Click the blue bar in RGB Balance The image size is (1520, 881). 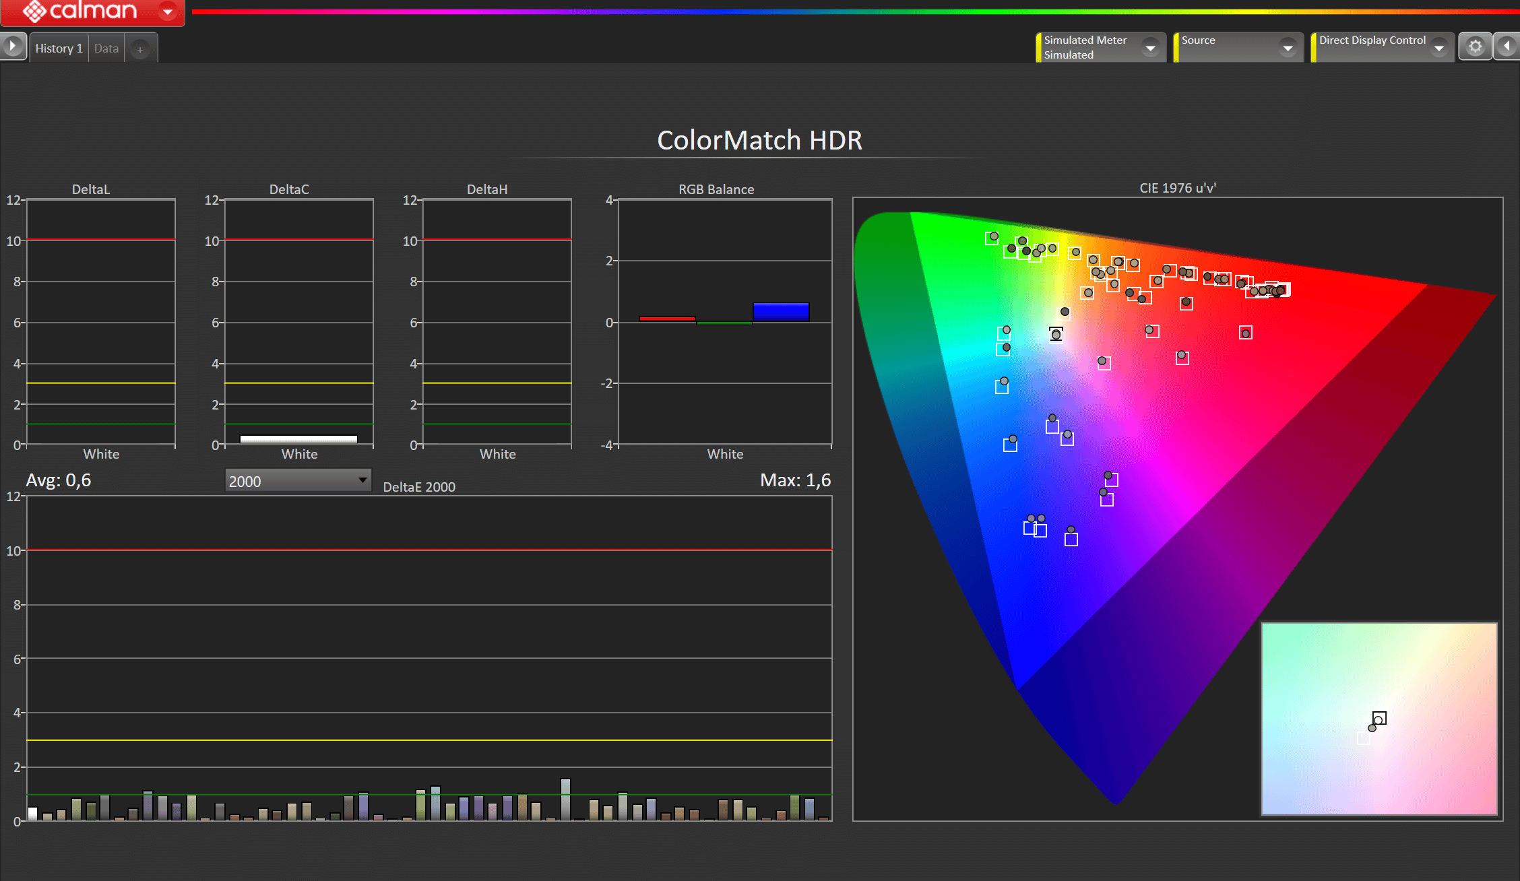click(x=781, y=312)
